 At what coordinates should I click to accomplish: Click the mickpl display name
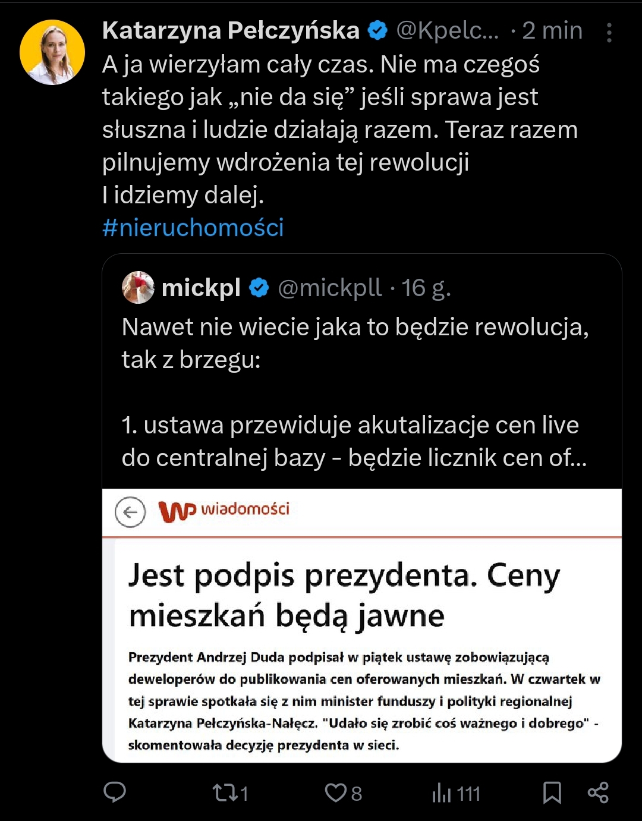201,288
